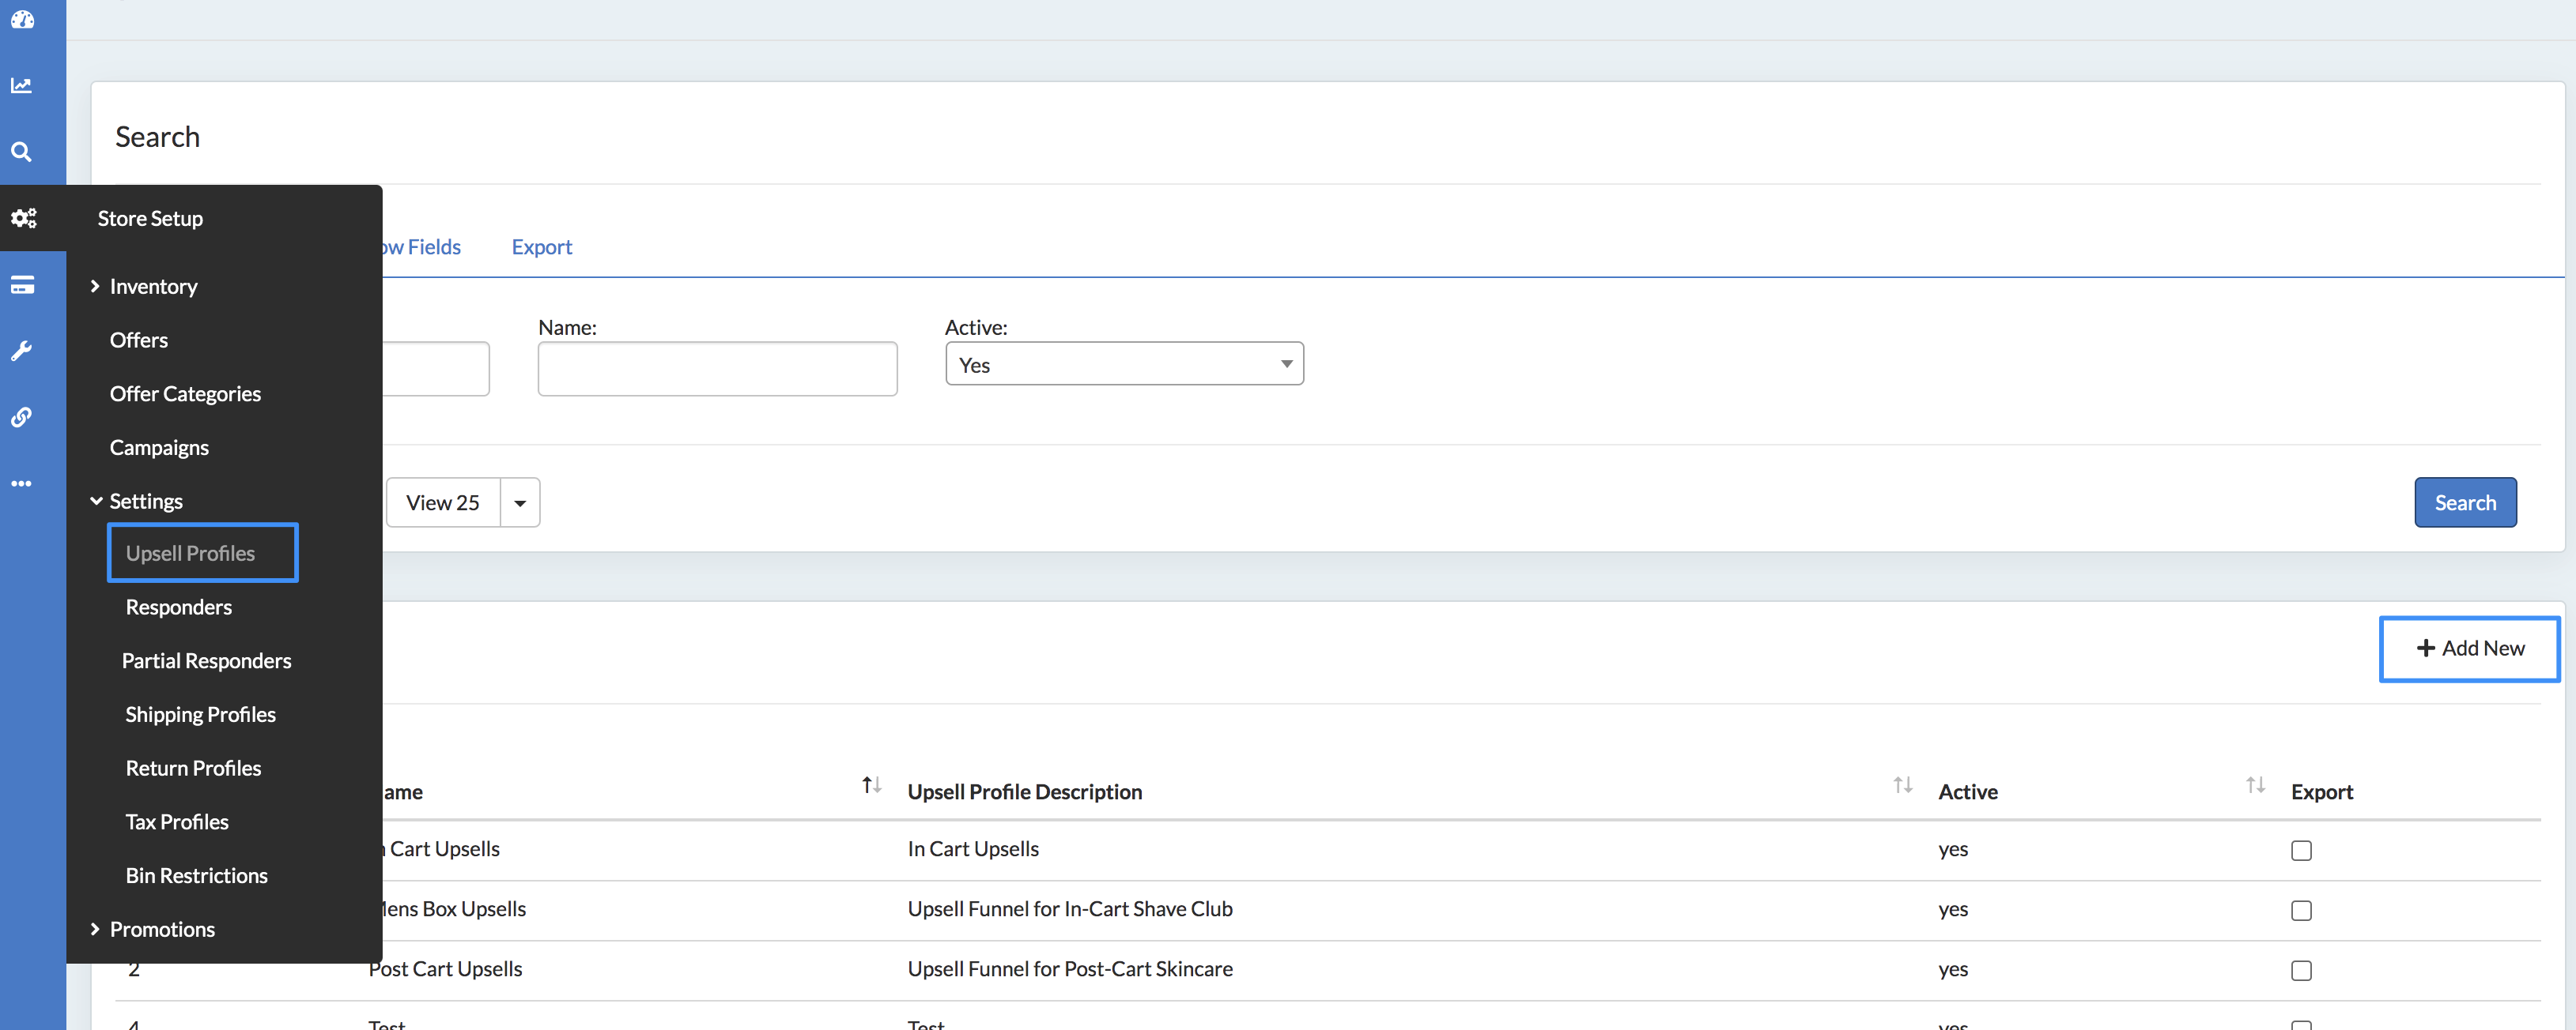
Task: Click the magnifier search sidebar icon
Action: (x=22, y=152)
